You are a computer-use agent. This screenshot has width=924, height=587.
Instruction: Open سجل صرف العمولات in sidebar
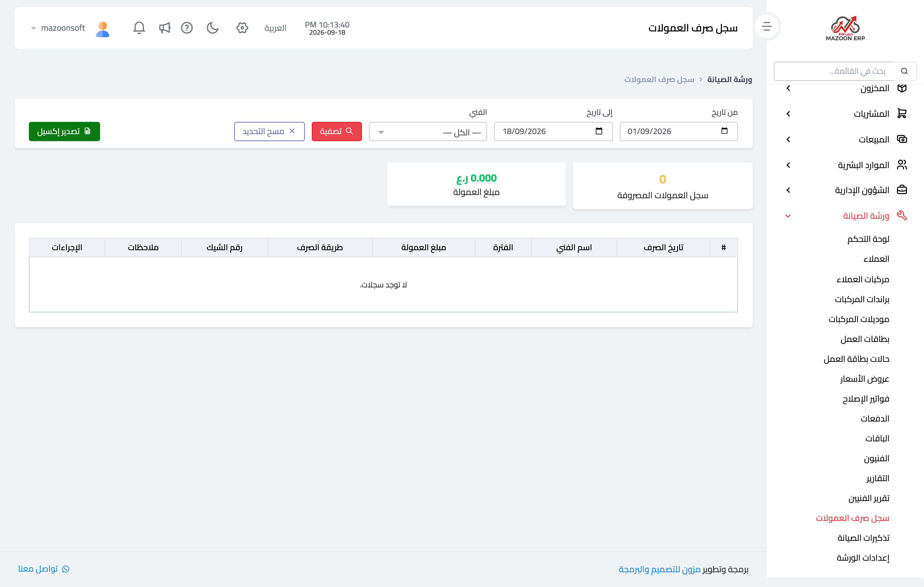pos(852,518)
